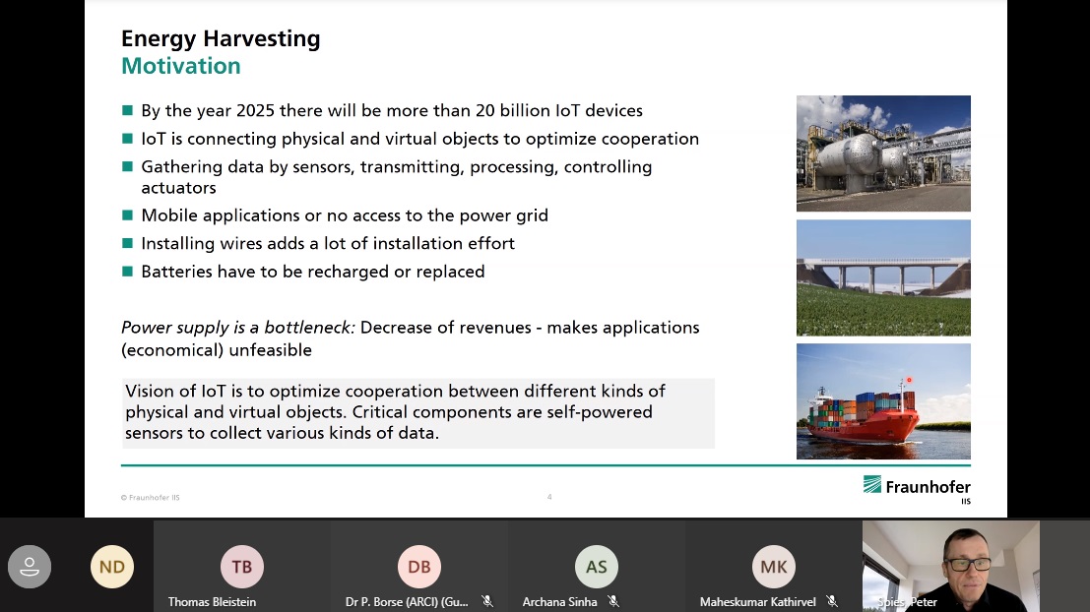1090x612 pixels.
Task: Open Spies, Peter's video tile
Action: pos(950,566)
